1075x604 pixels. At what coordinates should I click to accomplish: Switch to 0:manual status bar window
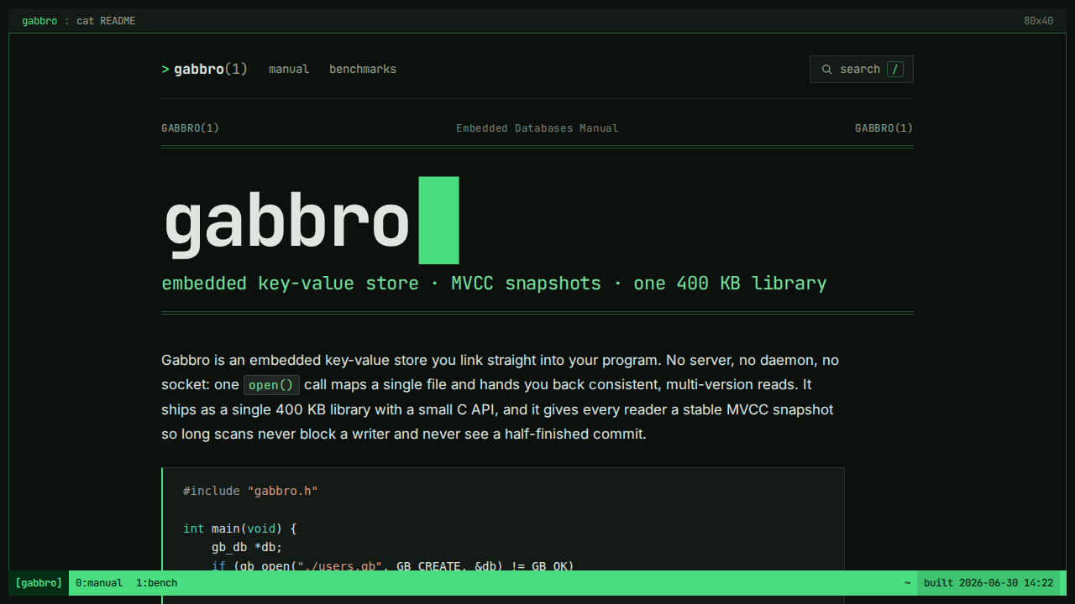(99, 583)
